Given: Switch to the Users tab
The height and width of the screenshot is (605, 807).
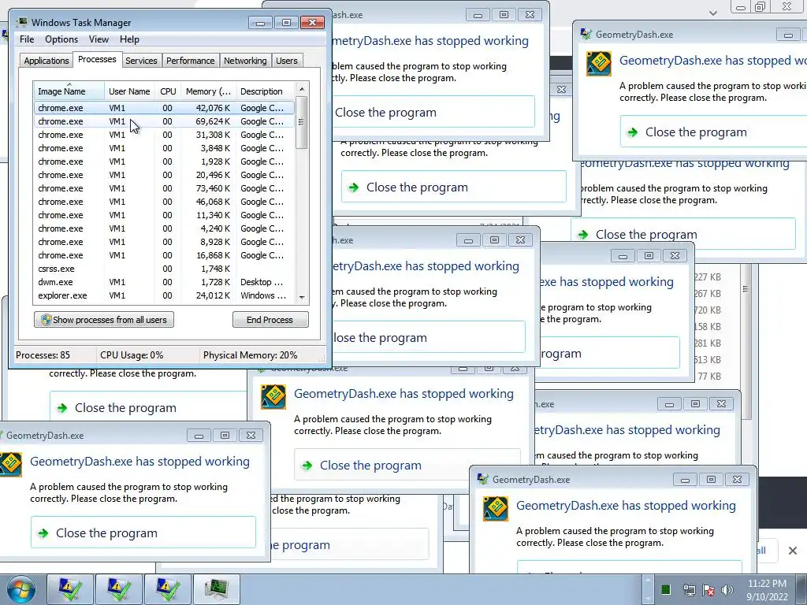Looking at the screenshot, I should point(287,61).
